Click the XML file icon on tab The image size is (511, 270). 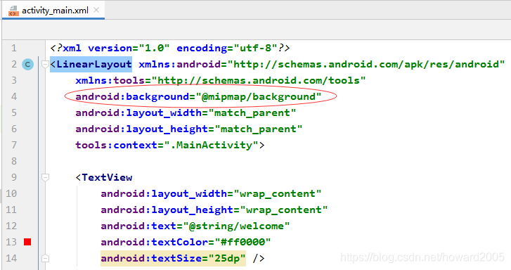pos(13,11)
